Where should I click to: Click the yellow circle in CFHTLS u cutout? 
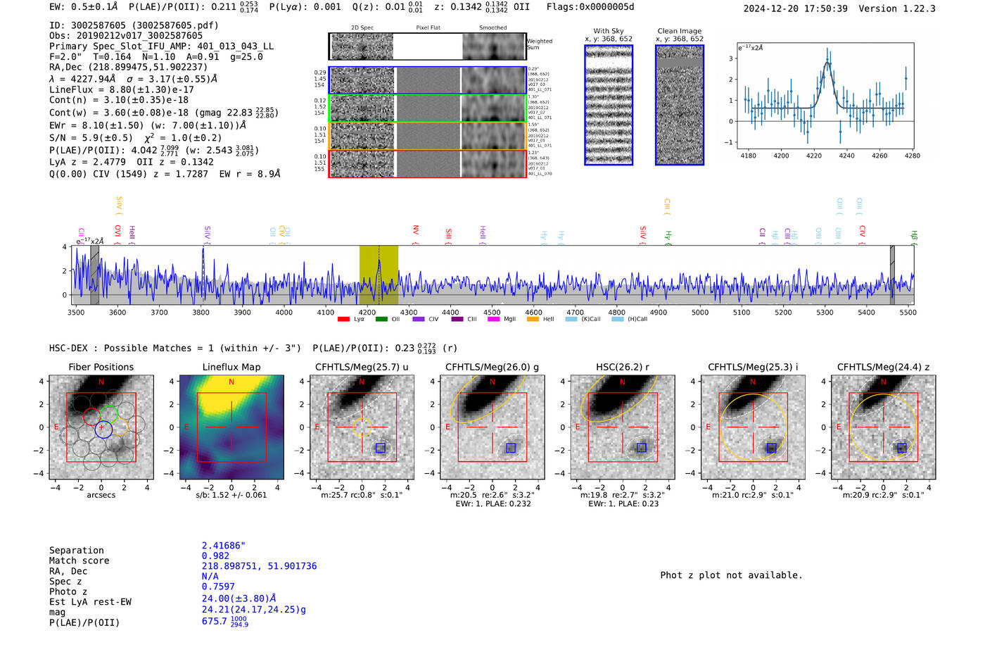(x=361, y=427)
